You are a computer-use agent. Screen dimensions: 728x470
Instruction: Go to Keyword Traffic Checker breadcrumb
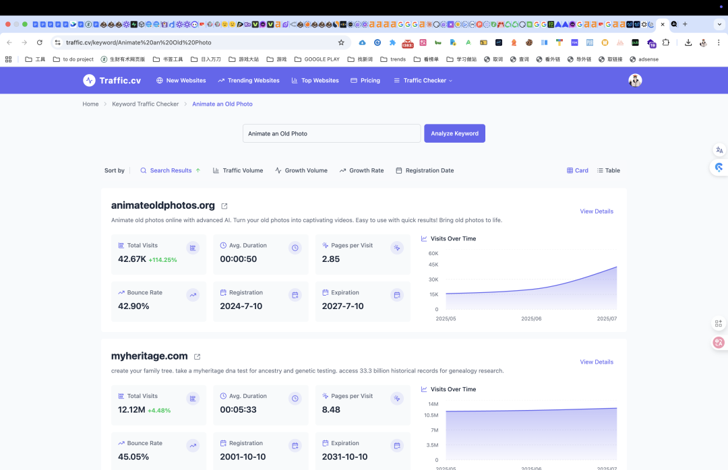[x=146, y=104]
